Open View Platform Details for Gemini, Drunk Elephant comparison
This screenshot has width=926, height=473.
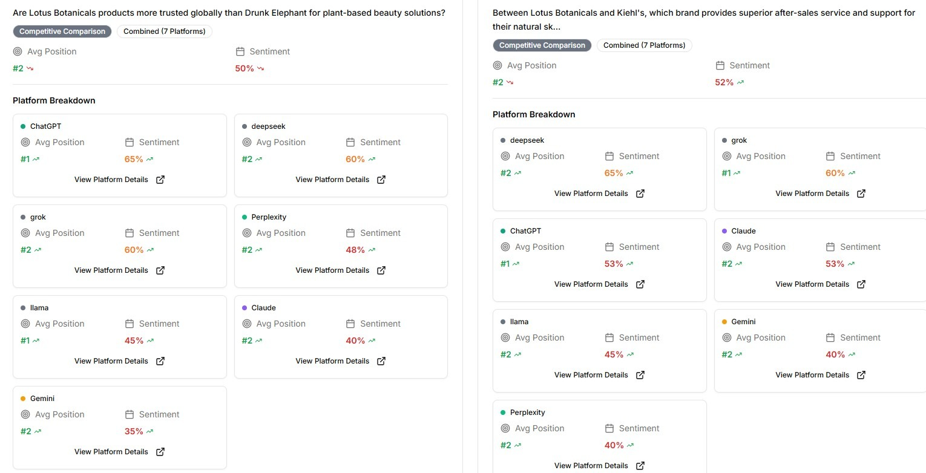coord(111,452)
